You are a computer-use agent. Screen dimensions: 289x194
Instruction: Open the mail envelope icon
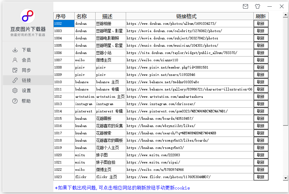pyautogui.click(x=245, y=6)
